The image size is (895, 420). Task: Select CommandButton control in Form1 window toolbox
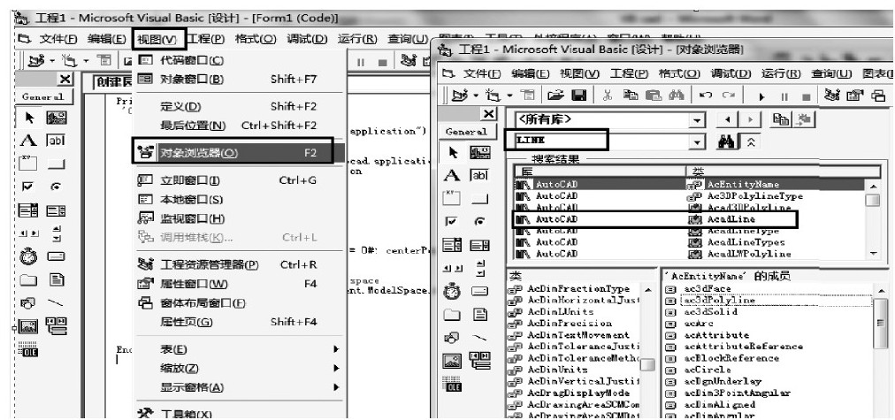[x=56, y=164]
